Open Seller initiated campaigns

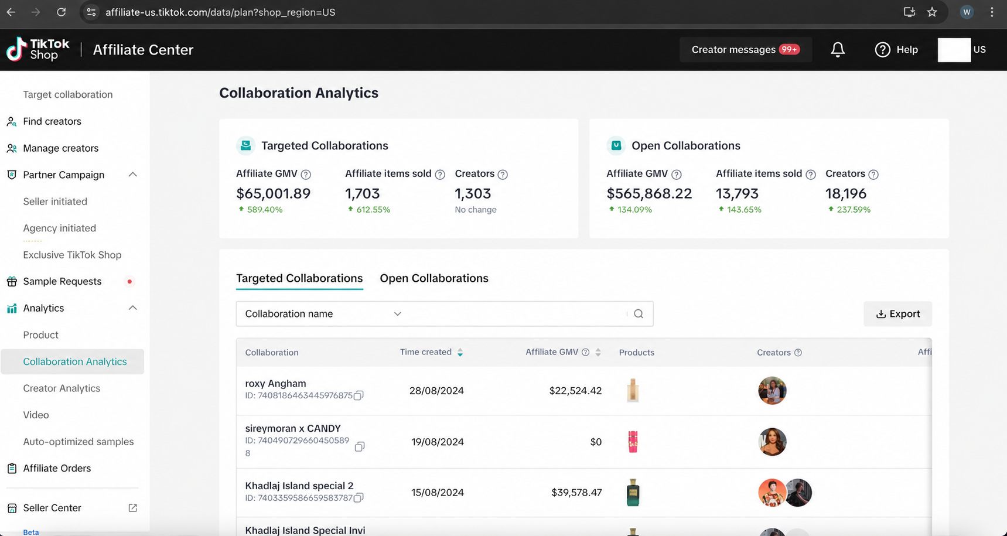(55, 202)
